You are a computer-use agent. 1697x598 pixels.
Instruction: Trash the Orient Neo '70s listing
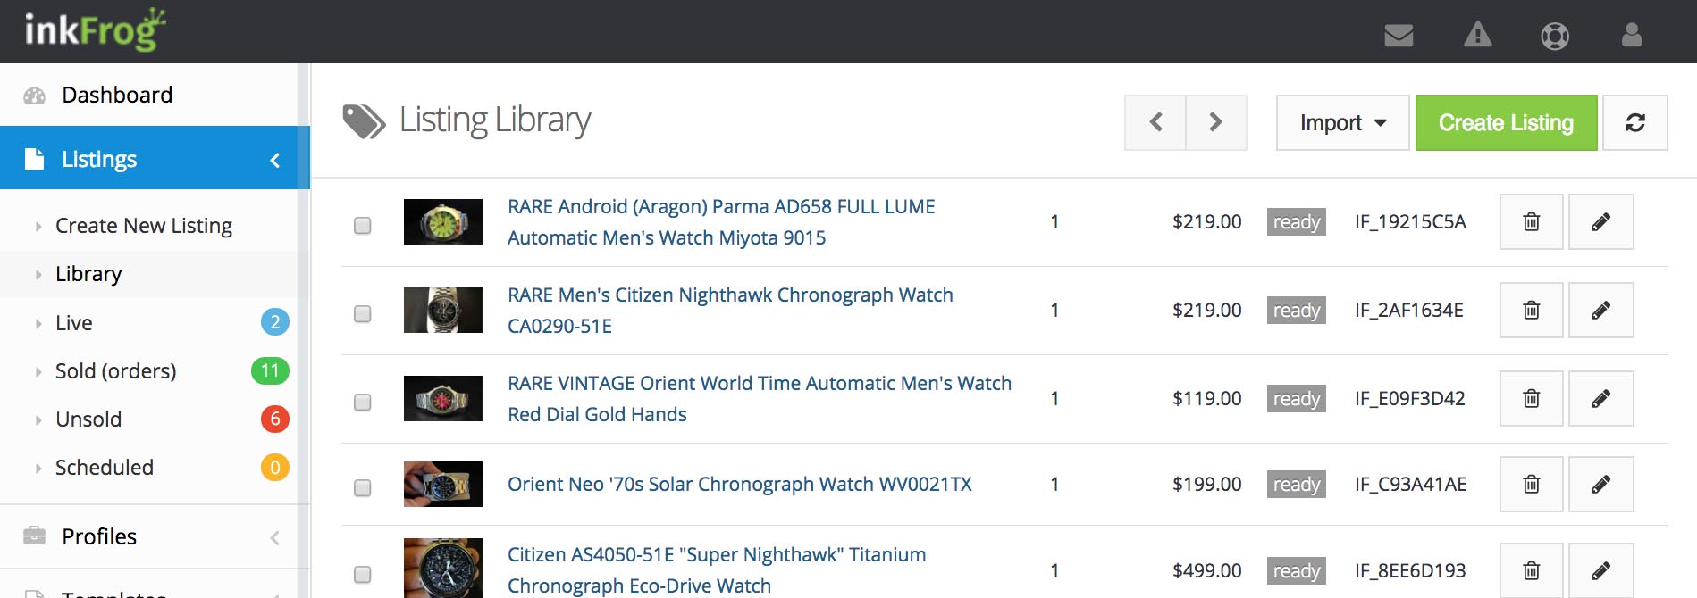click(x=1531, y=485)
